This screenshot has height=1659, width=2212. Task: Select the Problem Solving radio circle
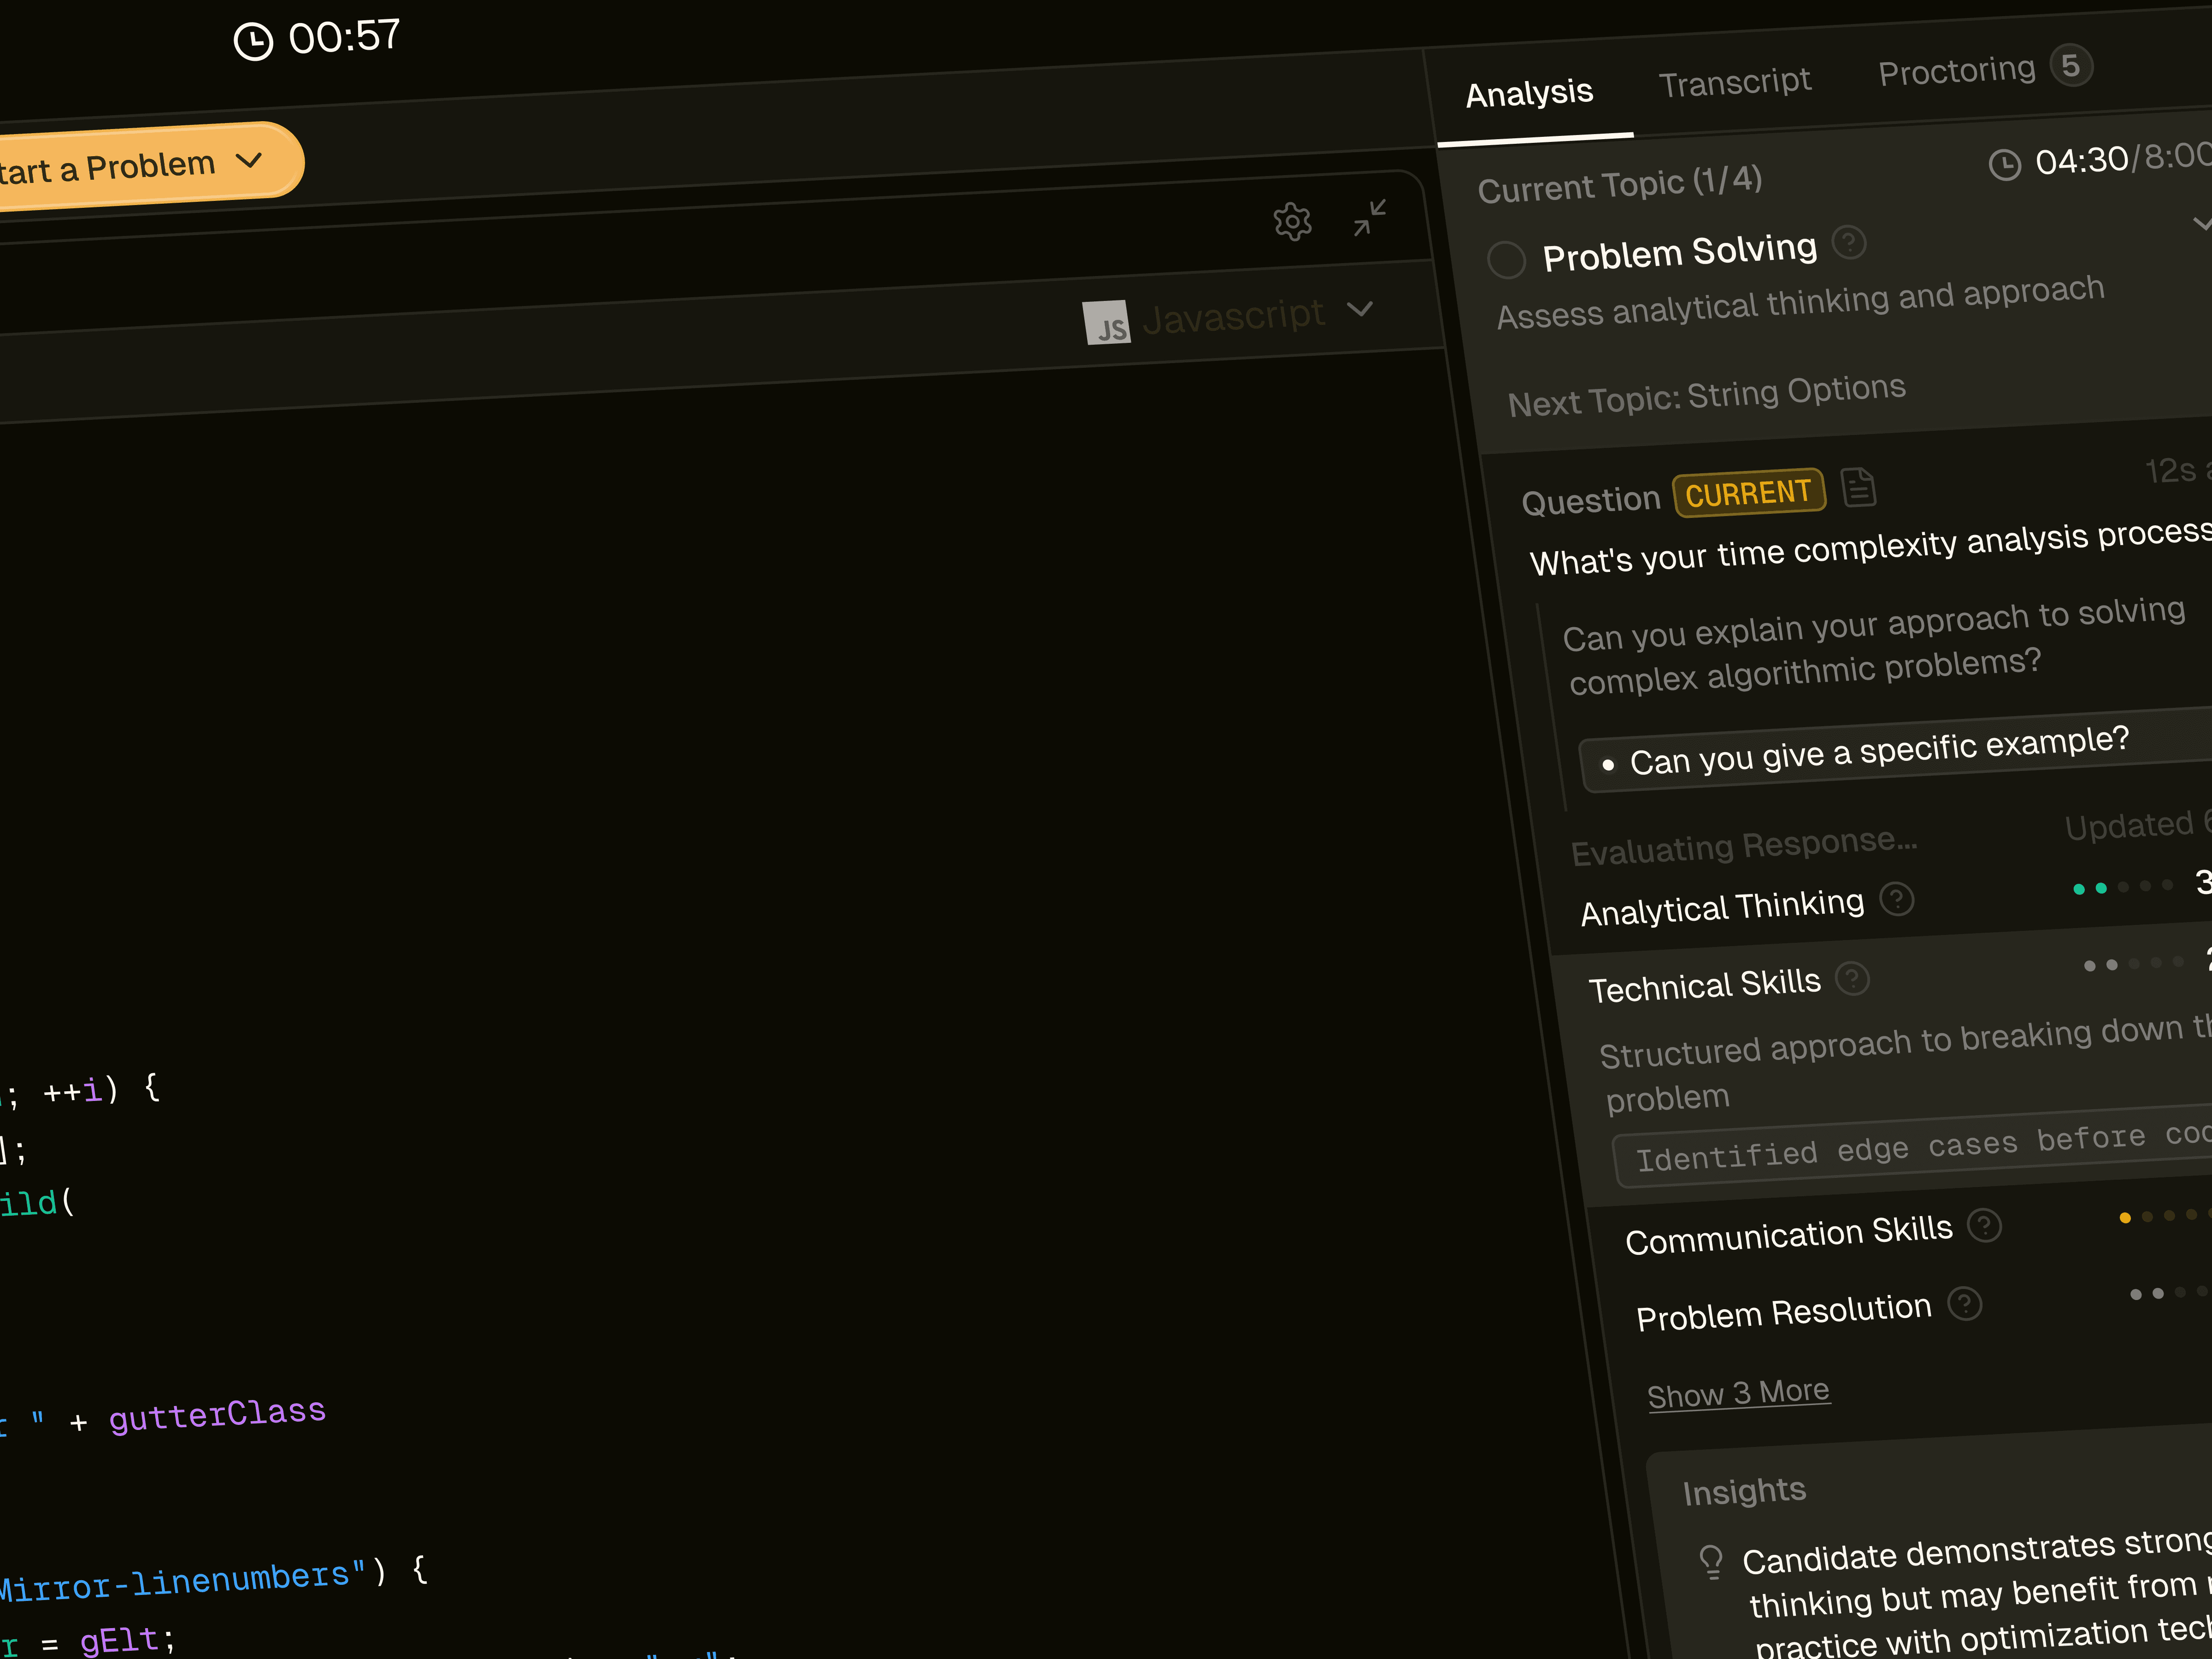point(1506,260)
